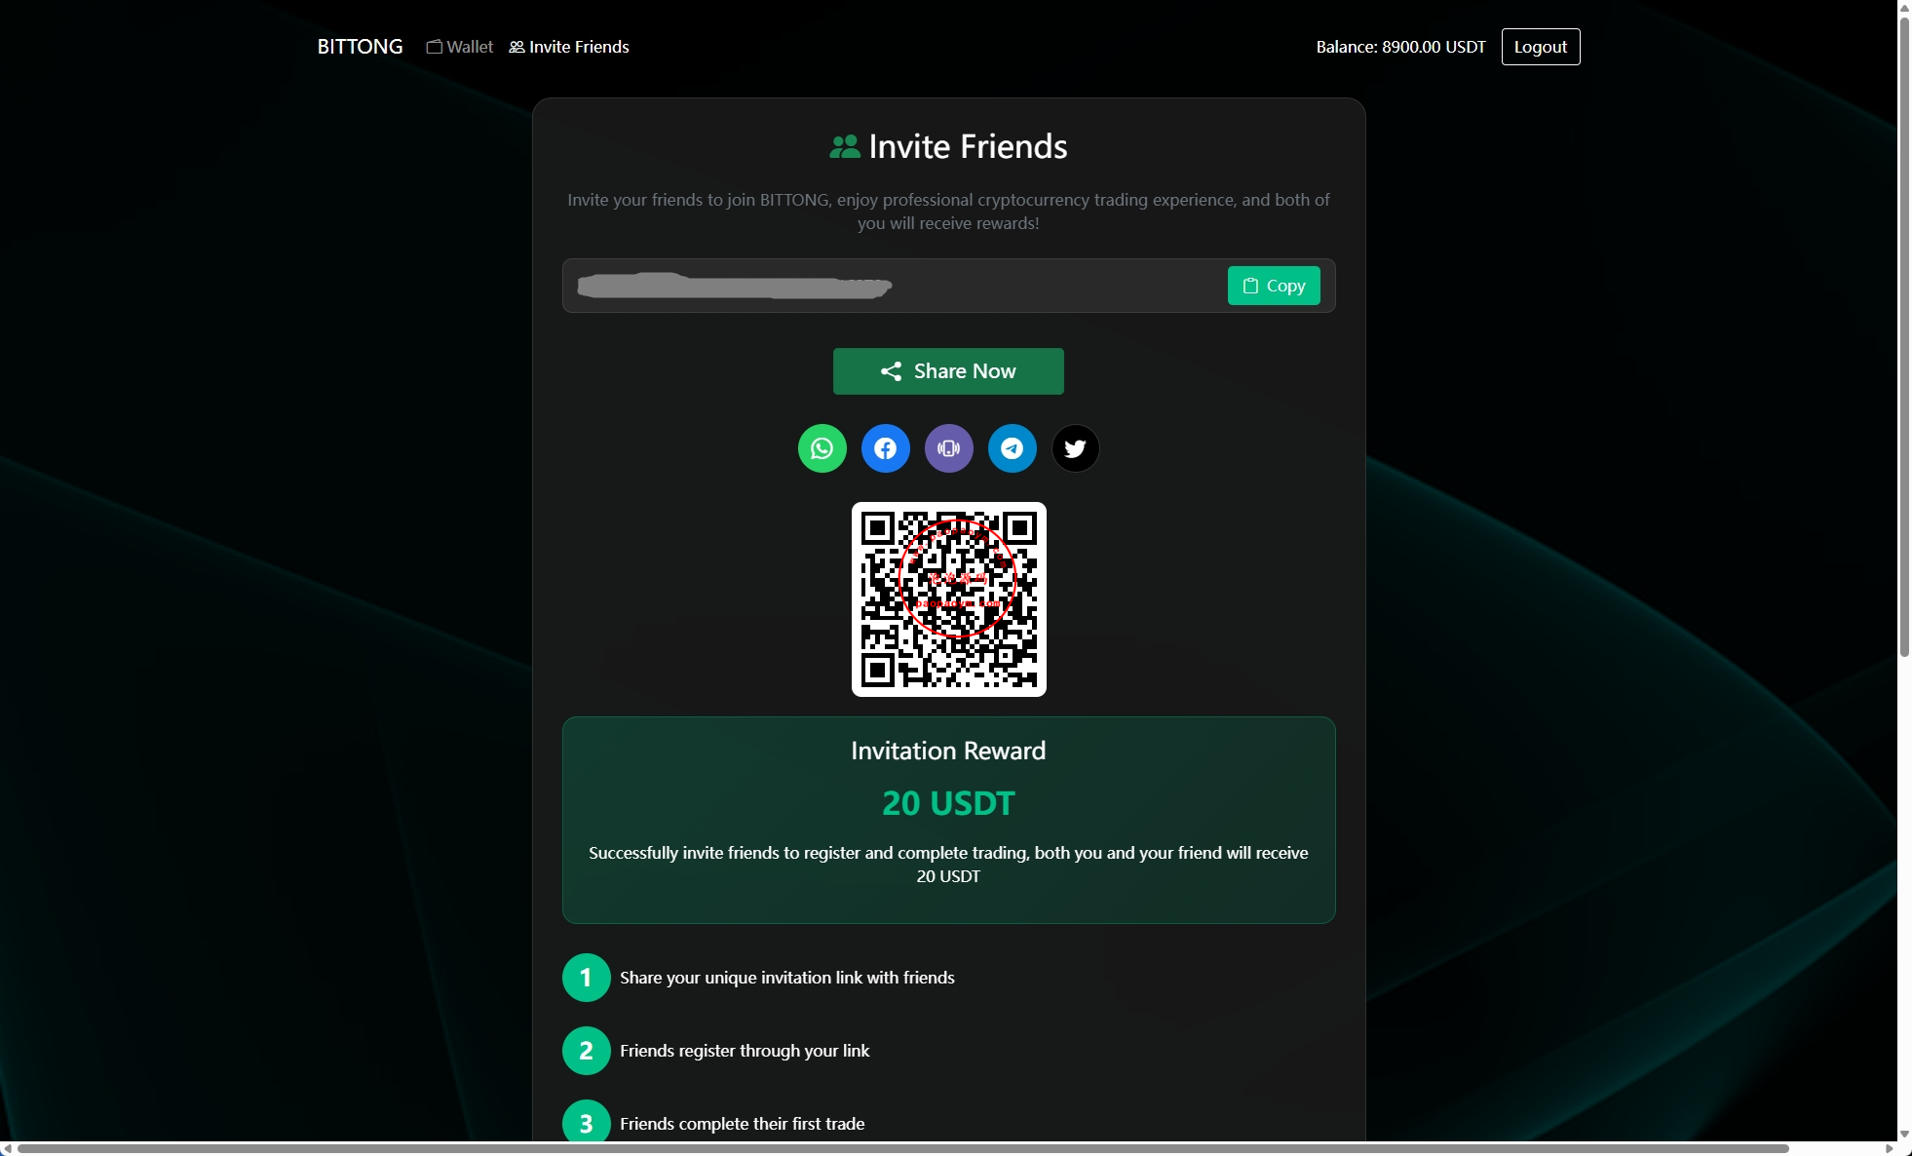Click the scroll down arrow
The width and height of the screenshot is (1912, 1156).
tap(1903, 1134)
